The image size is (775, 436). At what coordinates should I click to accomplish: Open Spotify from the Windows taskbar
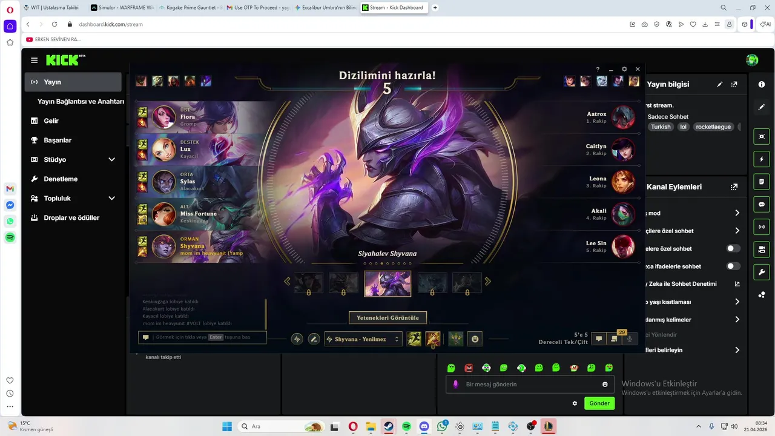click(x=407, y=426)
